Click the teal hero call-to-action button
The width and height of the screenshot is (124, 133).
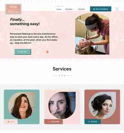click(23, 52)
